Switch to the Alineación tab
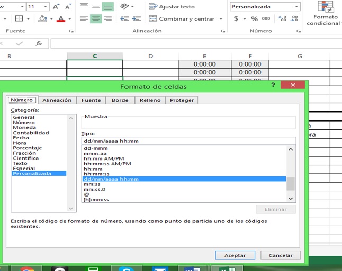 (57, 100)
